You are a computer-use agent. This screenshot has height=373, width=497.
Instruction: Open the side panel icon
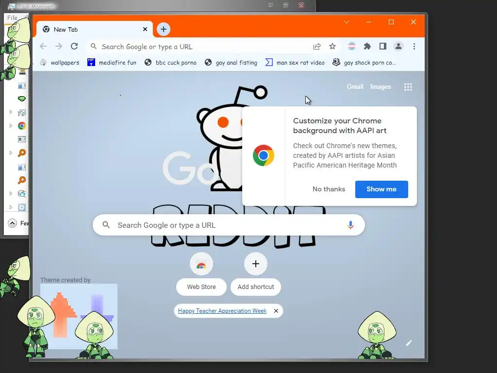click(382, 47)
